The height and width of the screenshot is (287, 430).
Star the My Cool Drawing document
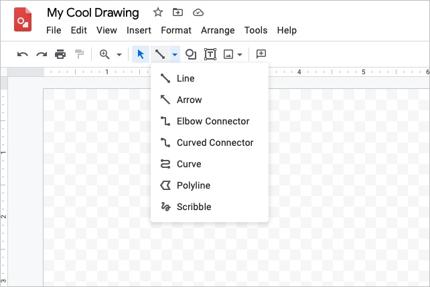pos(158,12)
